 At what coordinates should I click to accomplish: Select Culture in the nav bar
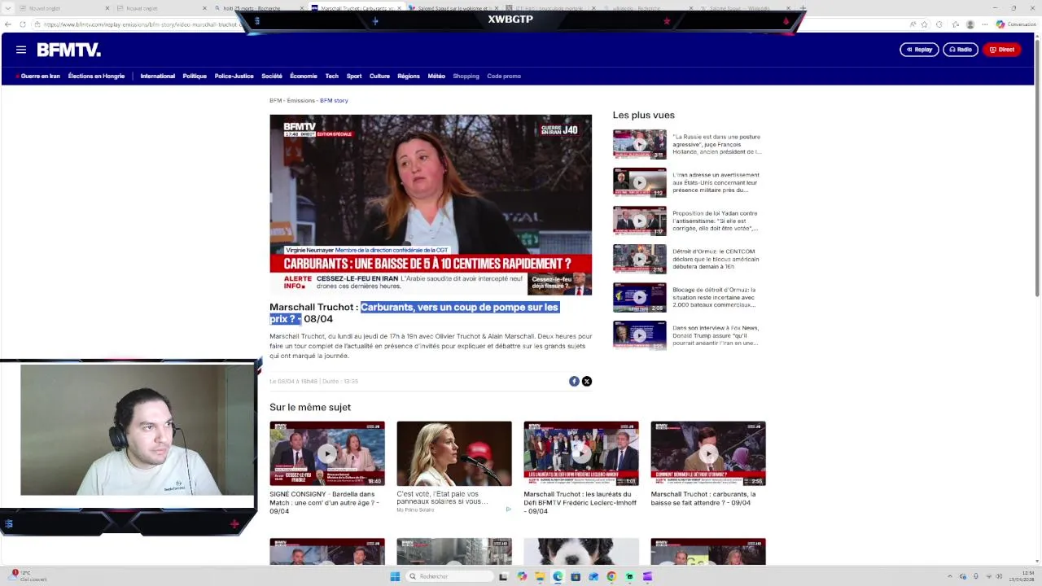pyautogui.click(x=379, y=76)
